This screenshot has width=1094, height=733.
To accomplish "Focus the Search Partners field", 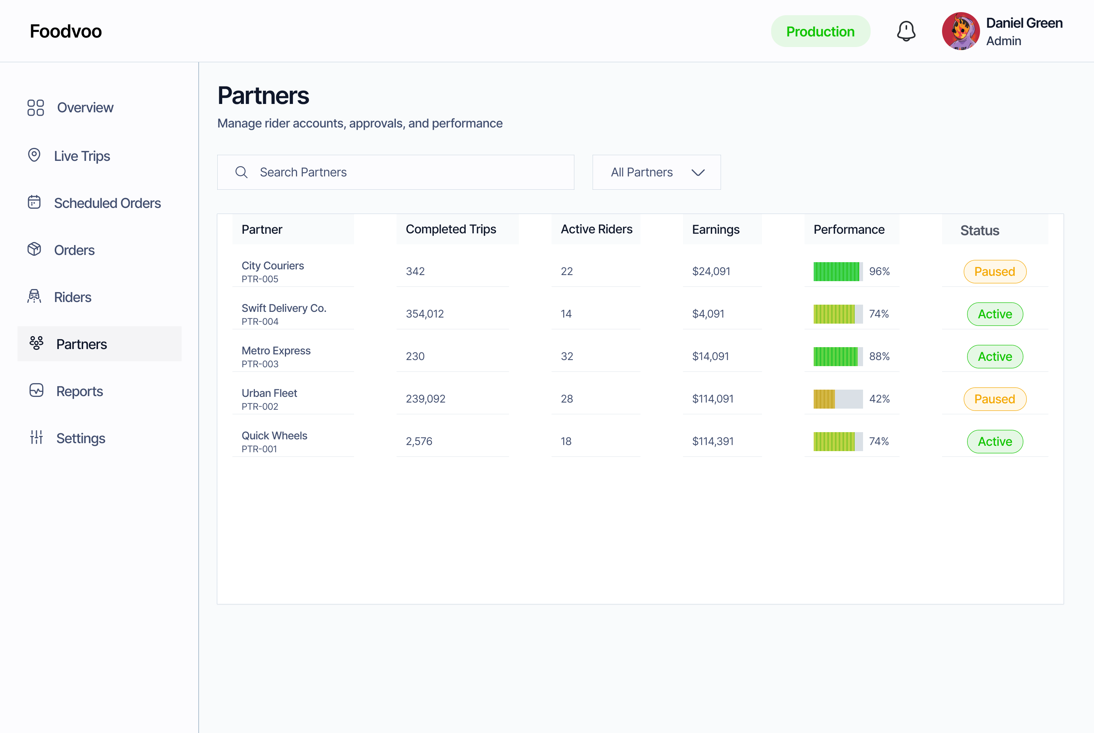I will tap(395, 172).
